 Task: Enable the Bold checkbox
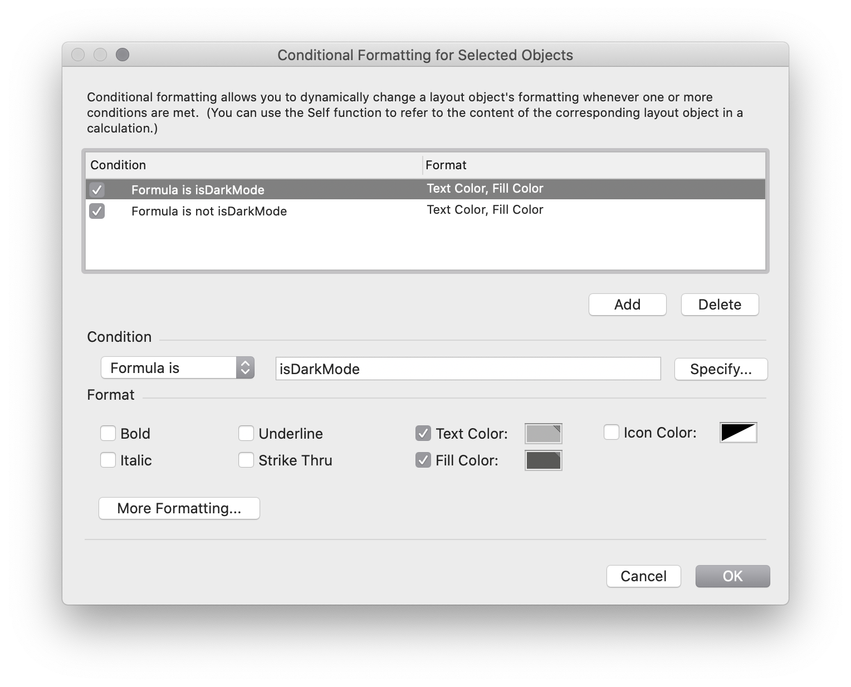pos(108,433)
